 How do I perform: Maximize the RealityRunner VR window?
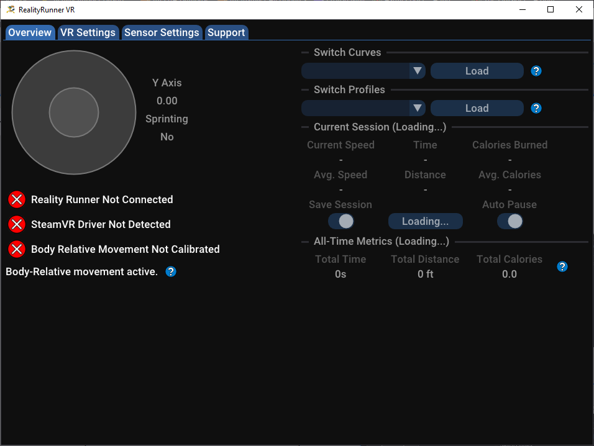pos(551,9)
